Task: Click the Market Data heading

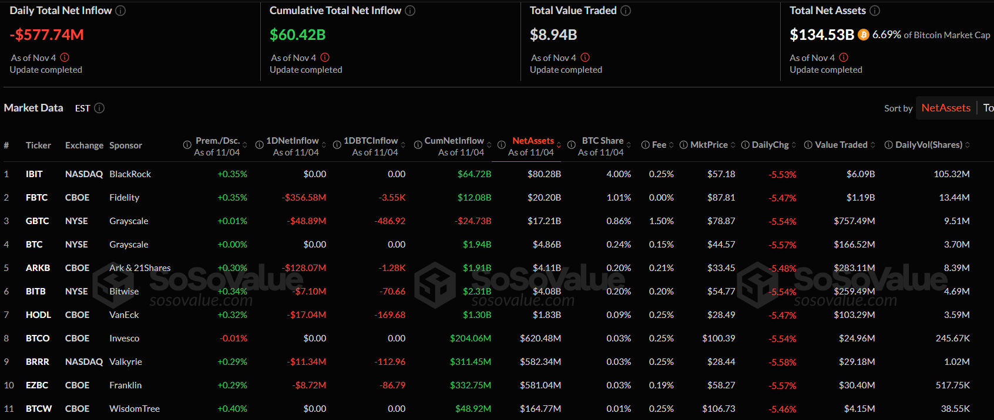Action: point(33,108)
